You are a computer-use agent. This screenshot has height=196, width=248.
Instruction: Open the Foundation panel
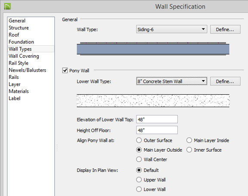(x=21, y=42)
